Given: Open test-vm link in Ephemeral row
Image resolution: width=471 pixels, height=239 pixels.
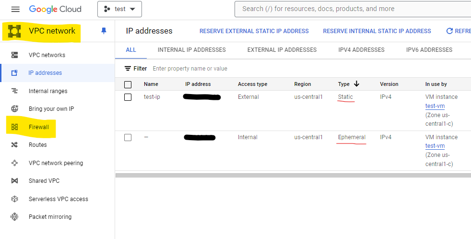Looking at the screenshot, I should tap(435, 146).
